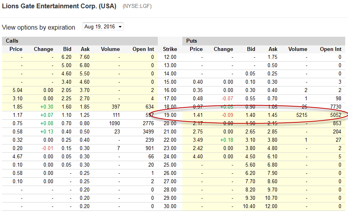Viewport: 348px width, 214px height.
Task: Click call change -0.01
Action: point(47,148)
